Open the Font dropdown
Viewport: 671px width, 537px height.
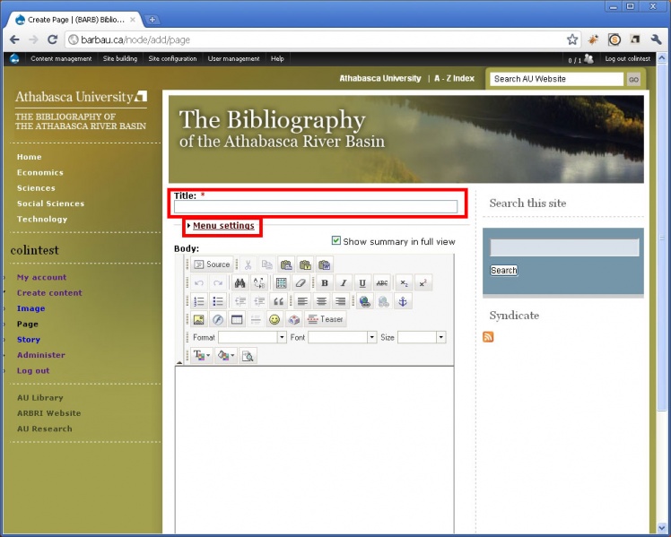click(x=343, y=337)
